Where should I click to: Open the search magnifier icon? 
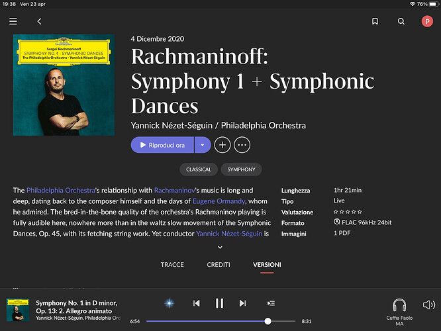click(401, 21)
